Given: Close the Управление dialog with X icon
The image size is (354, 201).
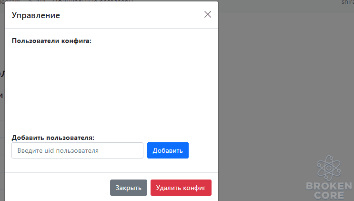Looking at the screenshot, I should tap(207, 14).
